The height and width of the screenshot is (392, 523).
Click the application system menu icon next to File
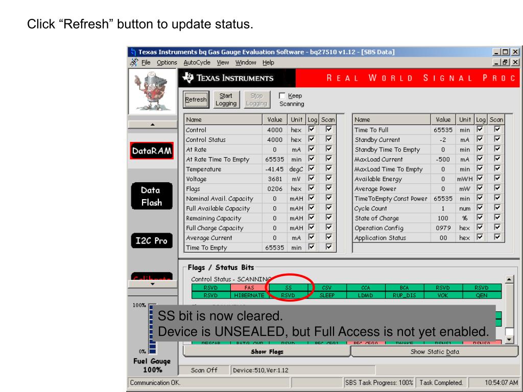(134, 62)
